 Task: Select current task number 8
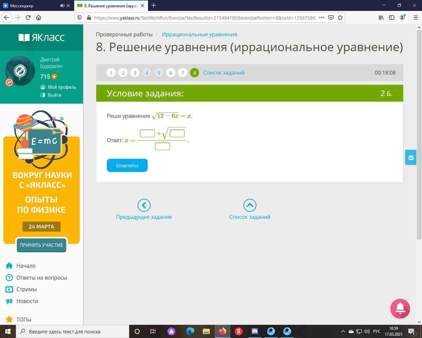[x=195, y=73]
